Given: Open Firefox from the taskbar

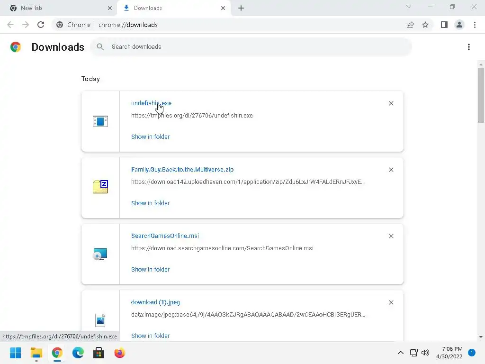Looking at the screenshot, I should 119,353.
